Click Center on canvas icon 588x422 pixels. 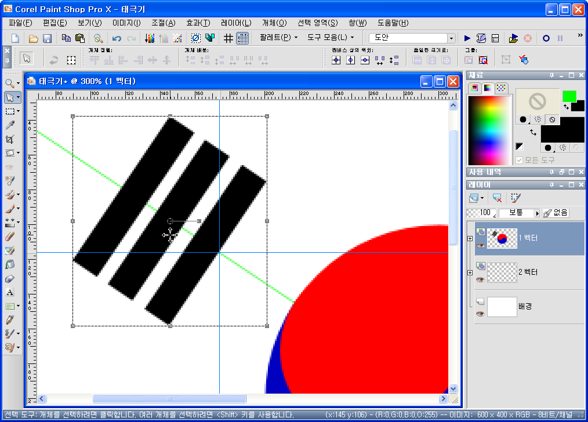[x=336, y=60]
